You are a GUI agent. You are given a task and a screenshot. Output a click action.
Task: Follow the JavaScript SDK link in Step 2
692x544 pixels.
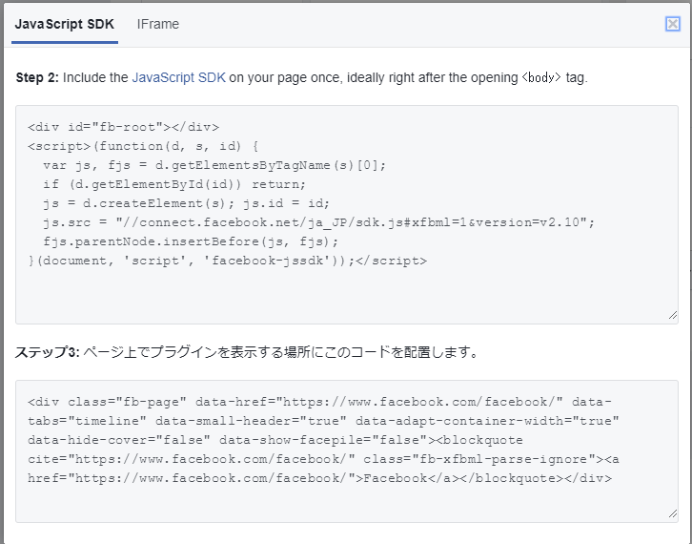click(178, 77)
